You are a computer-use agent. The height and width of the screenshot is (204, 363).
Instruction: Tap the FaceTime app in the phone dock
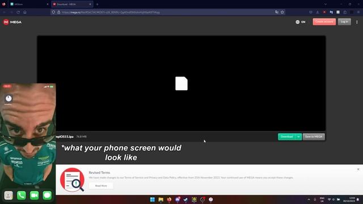(x=34, y=195)
